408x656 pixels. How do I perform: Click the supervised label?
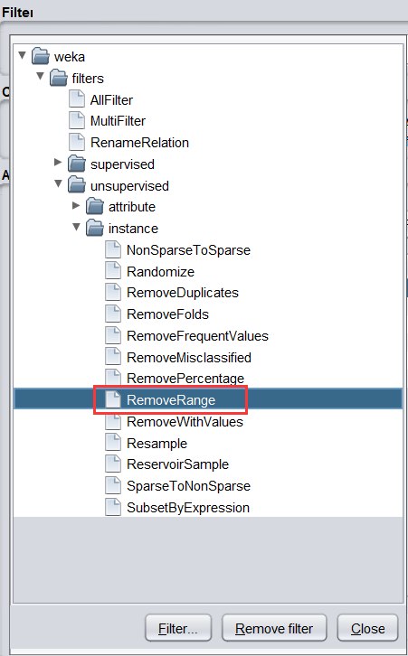122,164
